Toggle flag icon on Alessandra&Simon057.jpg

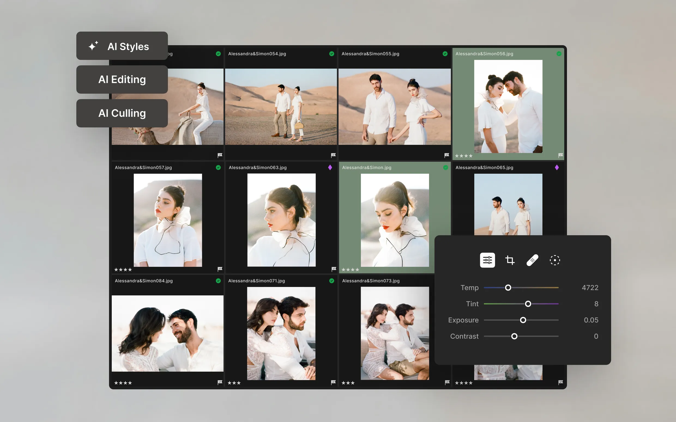(220, 269)
